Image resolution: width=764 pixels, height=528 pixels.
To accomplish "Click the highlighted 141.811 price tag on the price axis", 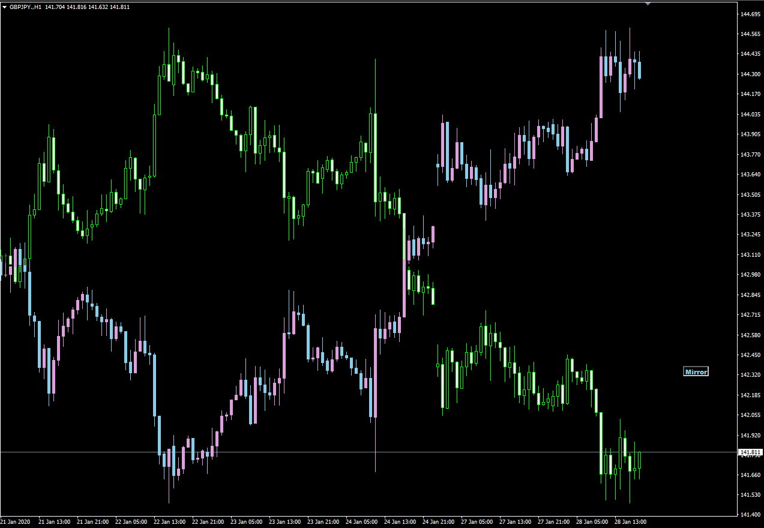I will (x=750, y=452).
